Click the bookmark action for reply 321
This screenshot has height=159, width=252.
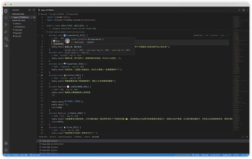pyautogui.click(x=214, y=35)
